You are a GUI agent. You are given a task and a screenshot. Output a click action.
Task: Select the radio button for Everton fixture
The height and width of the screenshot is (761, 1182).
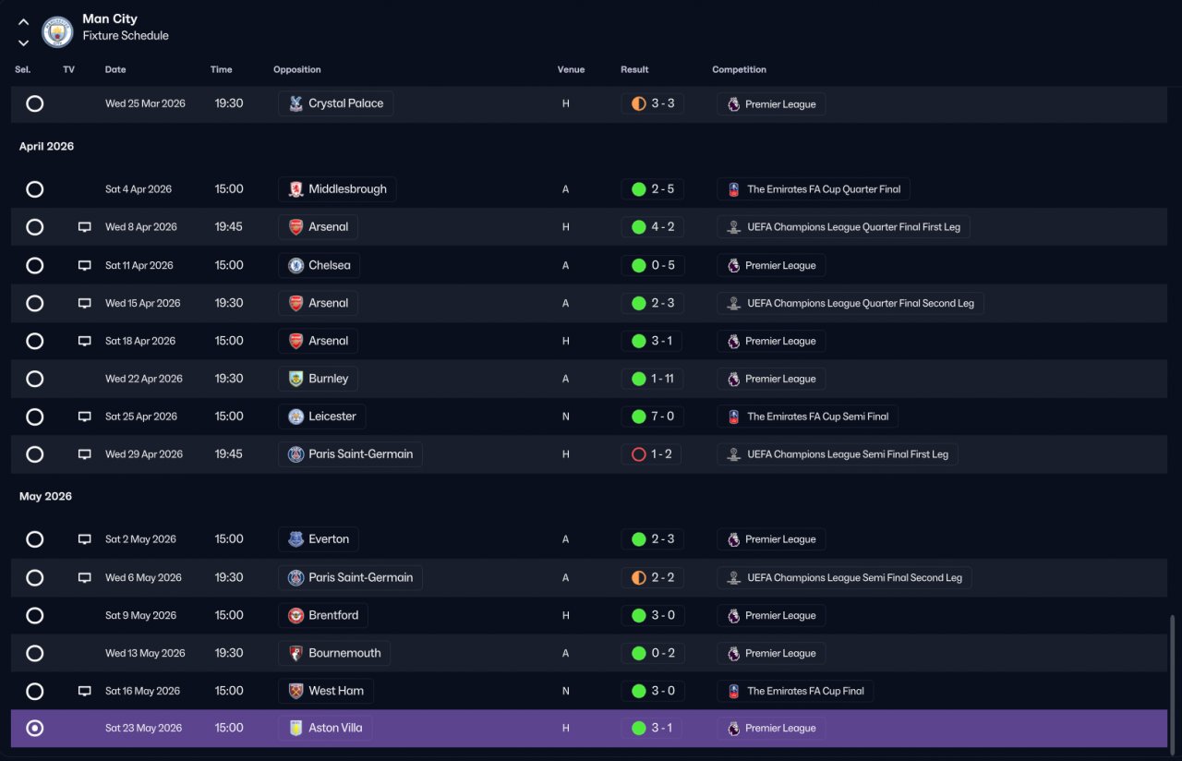click(34, 539)
